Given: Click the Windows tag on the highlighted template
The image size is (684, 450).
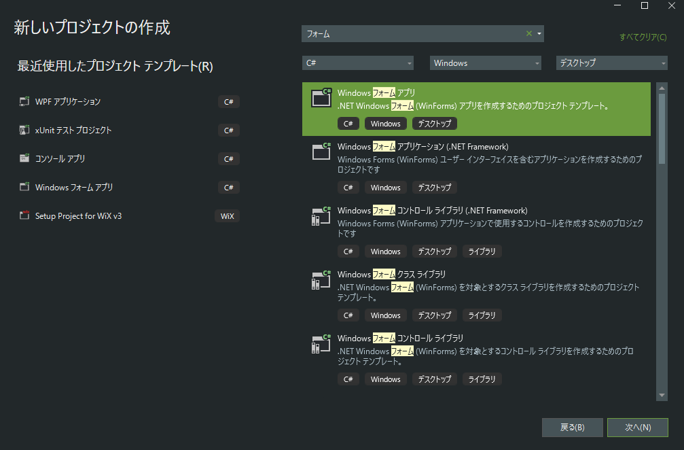Looking at the screenshot, I should coord(386,124).
